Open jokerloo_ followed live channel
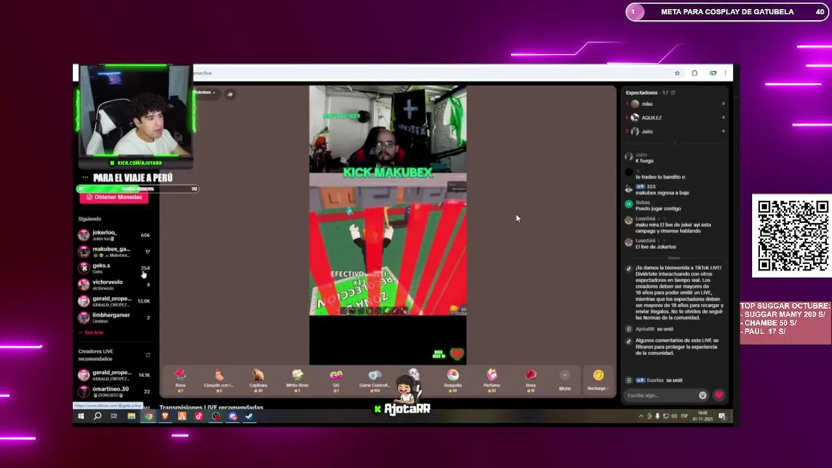 [x=114, y=235]
